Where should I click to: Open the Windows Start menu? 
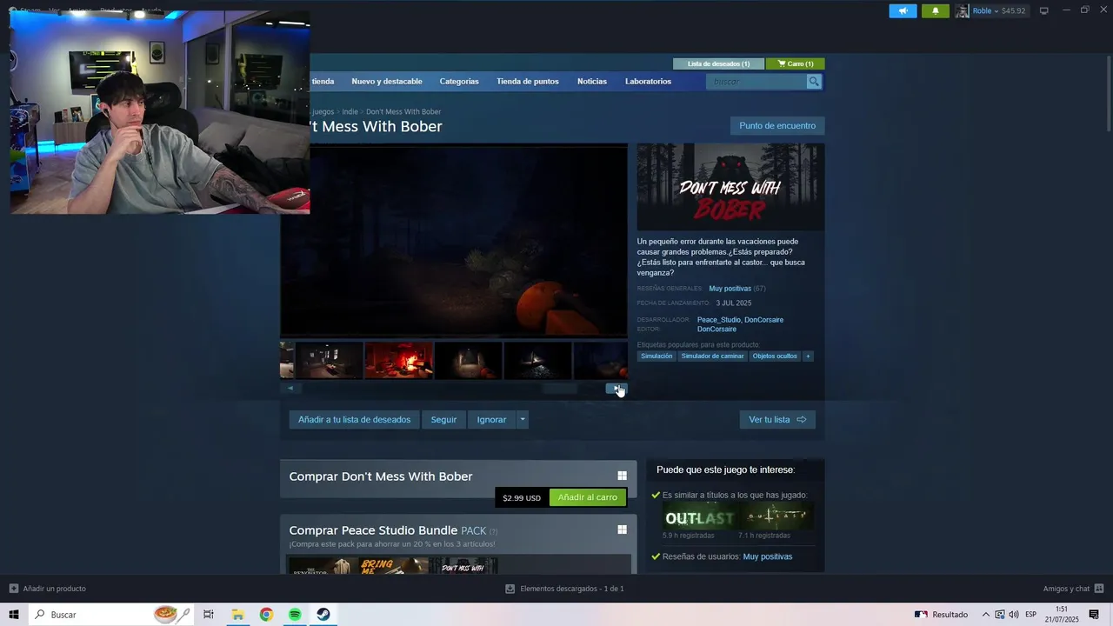click(x=14, y=615)
